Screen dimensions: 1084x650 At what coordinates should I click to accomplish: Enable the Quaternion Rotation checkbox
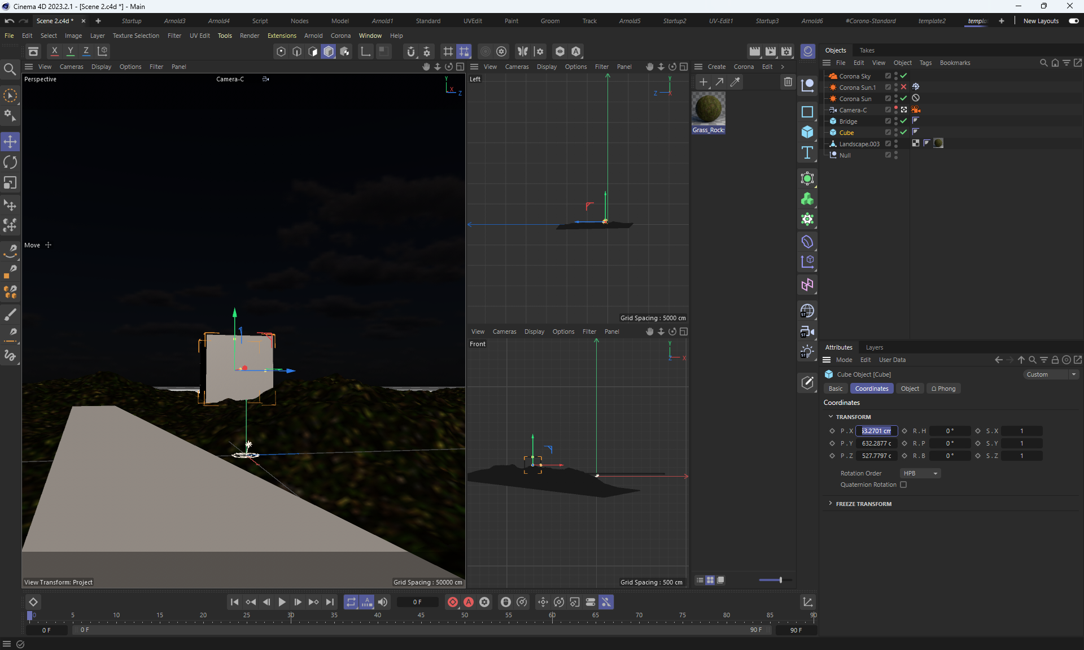[903, 485]
